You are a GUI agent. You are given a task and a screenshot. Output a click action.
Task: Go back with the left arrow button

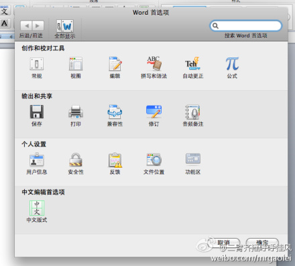[27, 25]
